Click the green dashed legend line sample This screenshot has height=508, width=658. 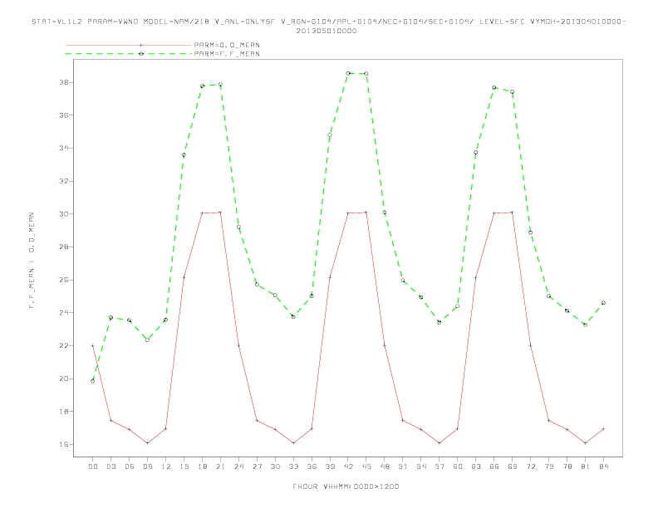pos(129,54)
